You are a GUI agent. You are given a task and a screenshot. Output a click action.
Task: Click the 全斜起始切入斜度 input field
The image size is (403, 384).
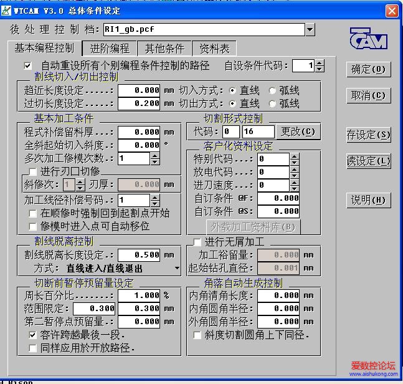click(x=139, y=145)
